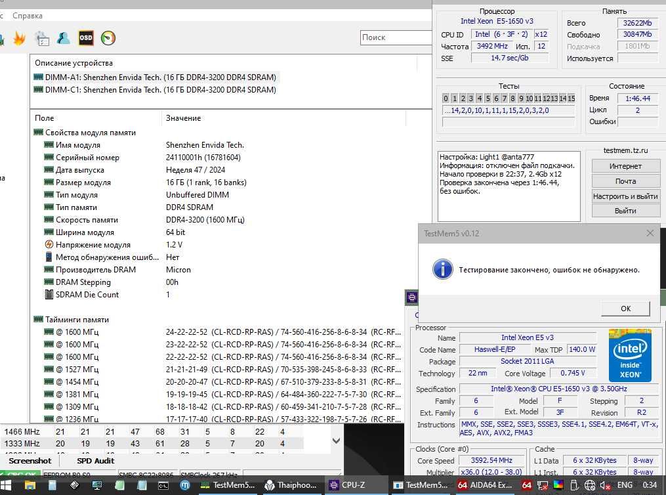Select timing row at 1309 МГц
666x495 pixels.
click(222, 406)
